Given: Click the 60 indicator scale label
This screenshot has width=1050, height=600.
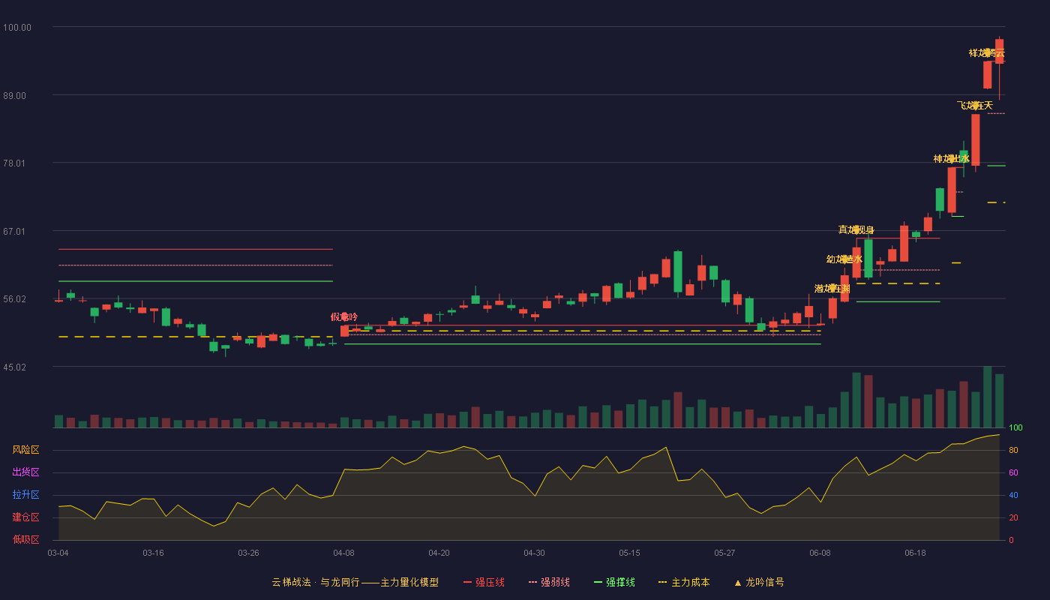Looking at the screenshot, I should [1013, 473].
